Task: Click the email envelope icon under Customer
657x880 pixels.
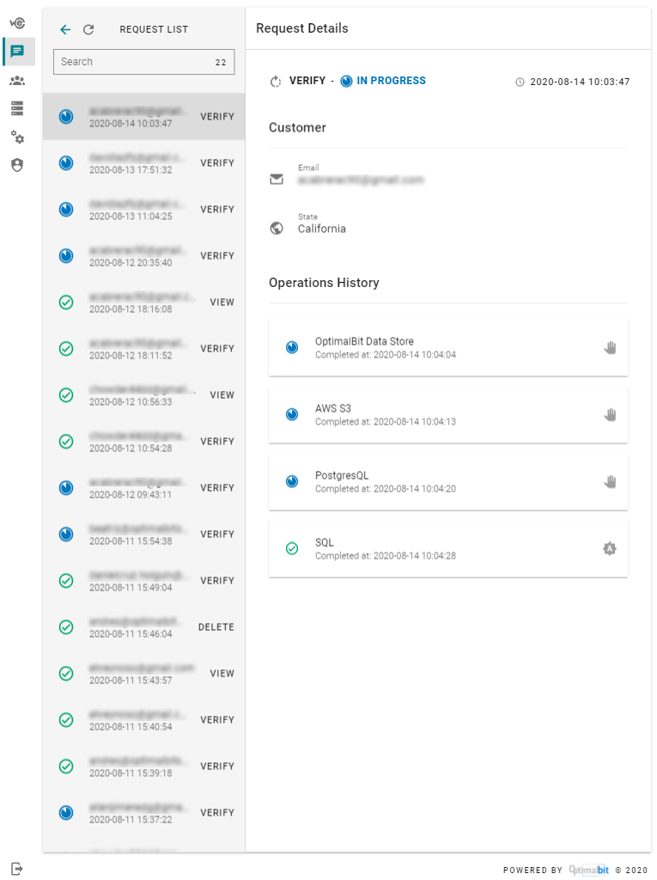Action: click(277, 179)
